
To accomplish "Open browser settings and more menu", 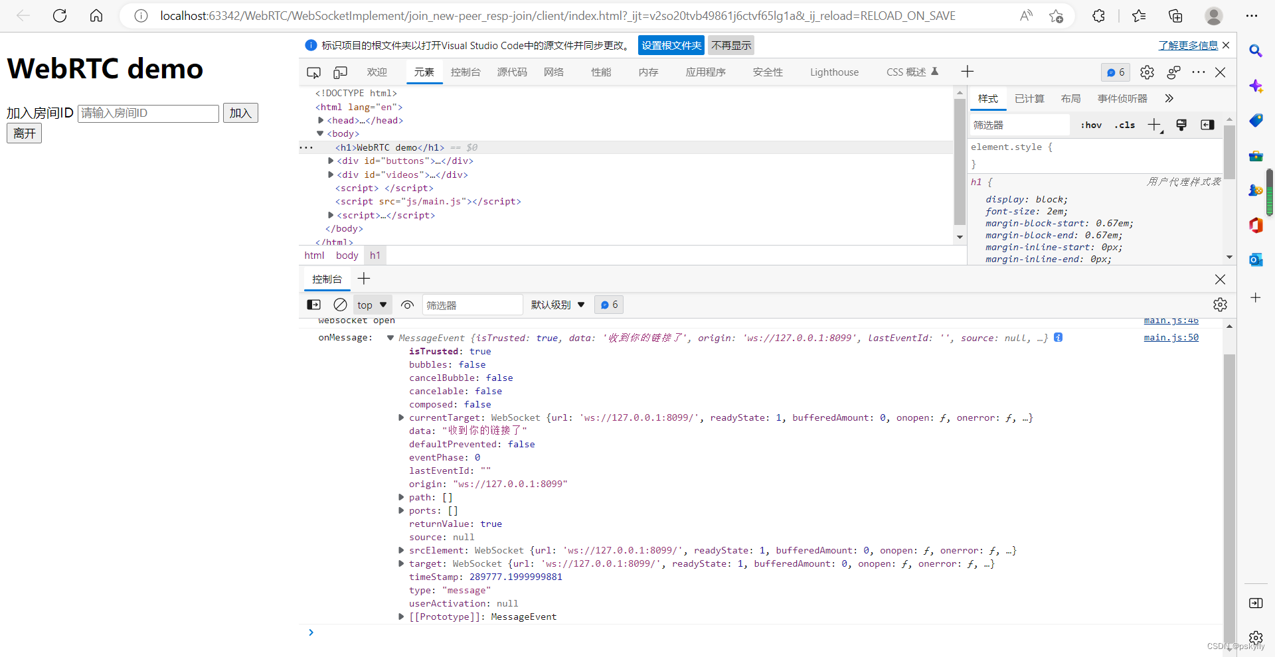I will (1252, 16).
